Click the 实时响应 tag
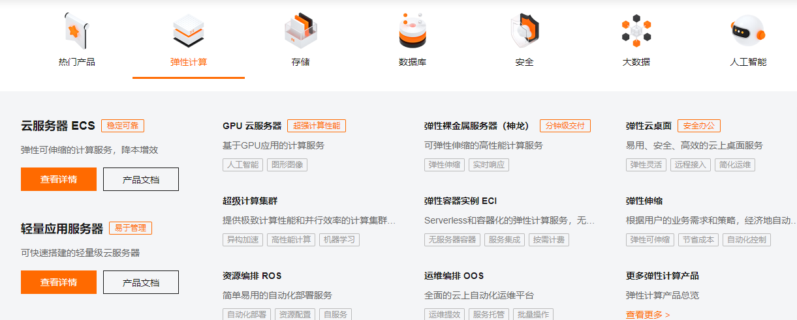Viewport: 797px width, 320px height. (x=489, y=165)
